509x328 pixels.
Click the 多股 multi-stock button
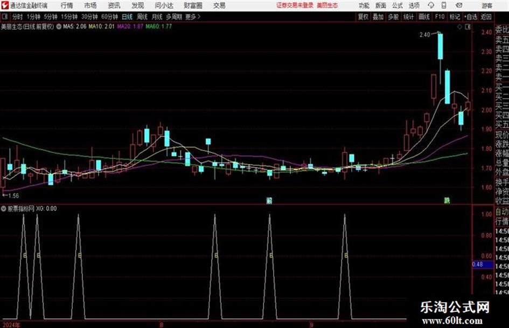(393, 17)
